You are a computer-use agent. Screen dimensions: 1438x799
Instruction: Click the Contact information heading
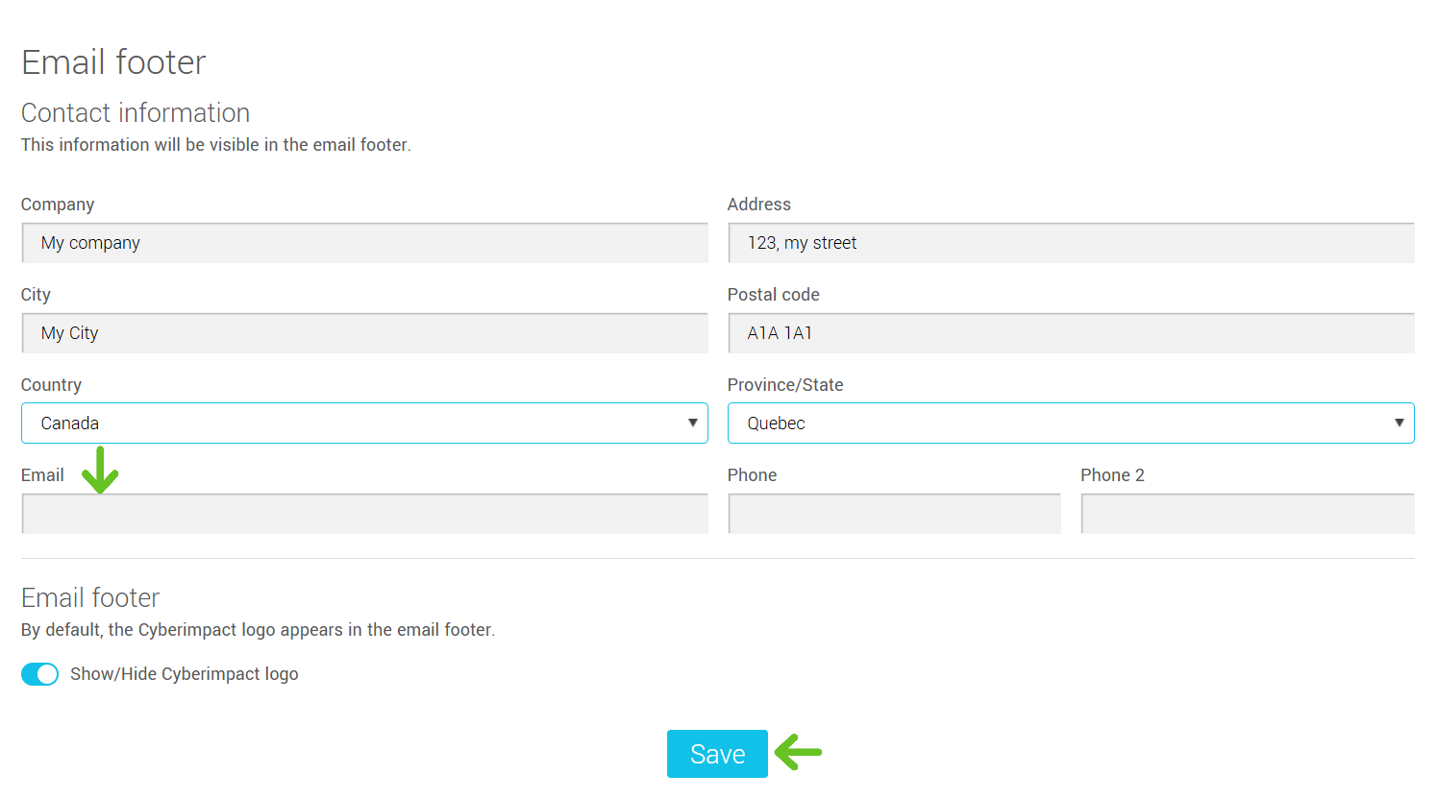[136, 113]
